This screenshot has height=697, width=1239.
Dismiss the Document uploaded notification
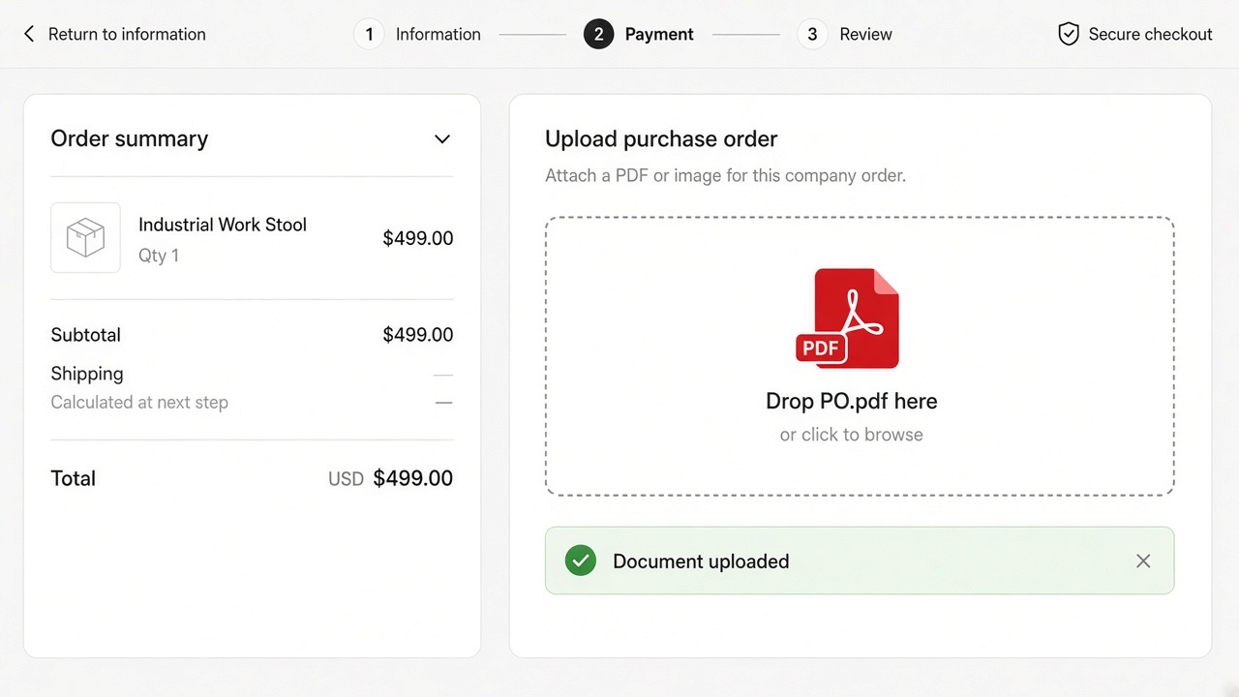1143,561
